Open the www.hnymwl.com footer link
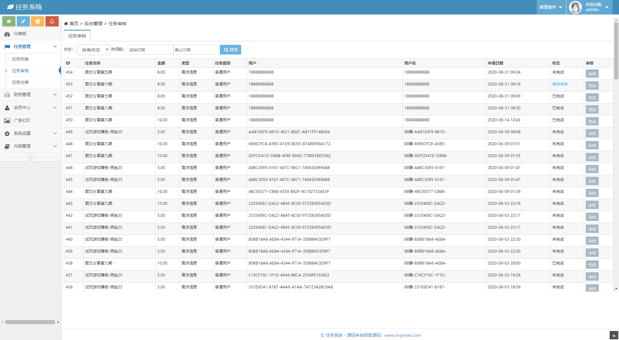 pyautogui.click(x=403, y=335)
